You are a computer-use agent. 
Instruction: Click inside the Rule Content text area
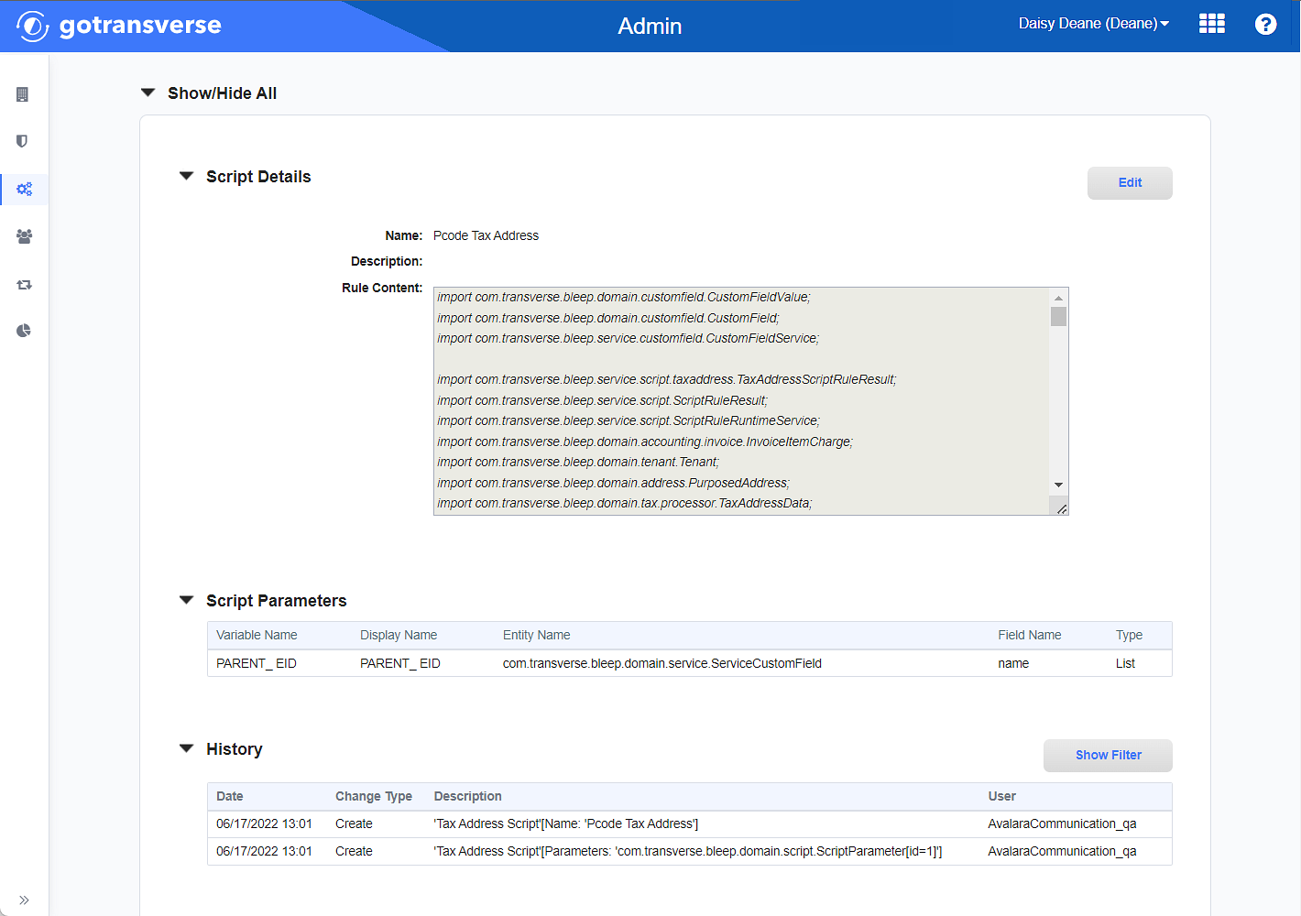click(741, 401)
